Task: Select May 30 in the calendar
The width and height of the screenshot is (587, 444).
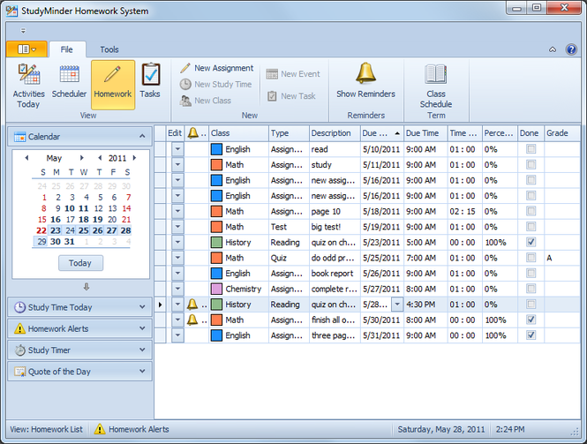Action: tap(56, 242)
